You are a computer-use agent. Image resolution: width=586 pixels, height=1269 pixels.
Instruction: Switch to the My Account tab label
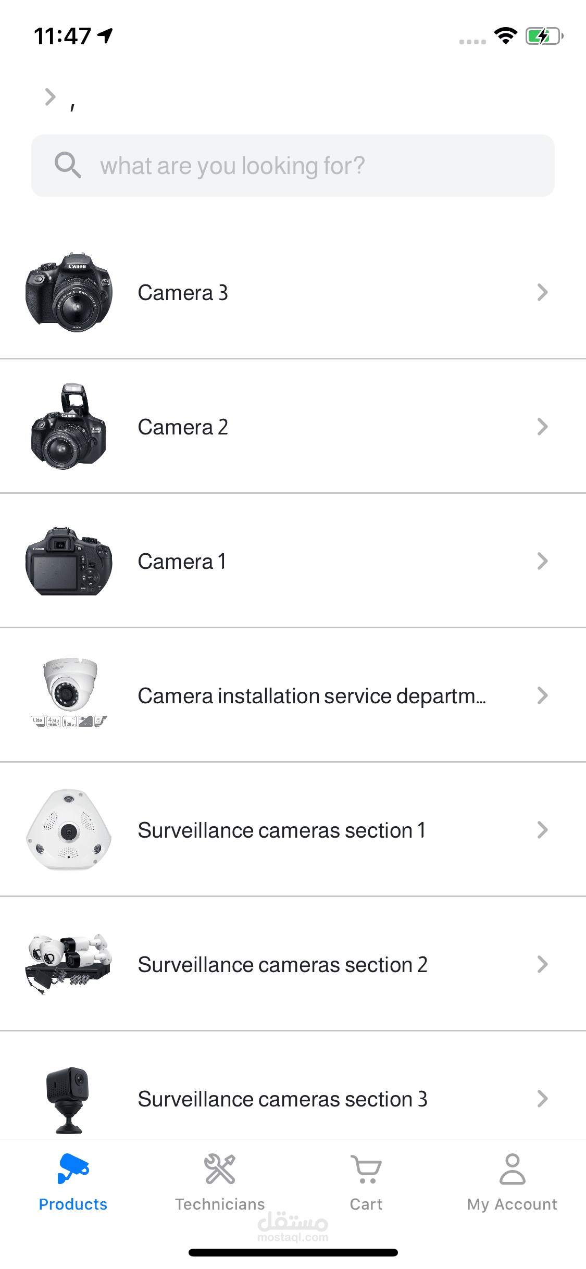pos(512,1204)
